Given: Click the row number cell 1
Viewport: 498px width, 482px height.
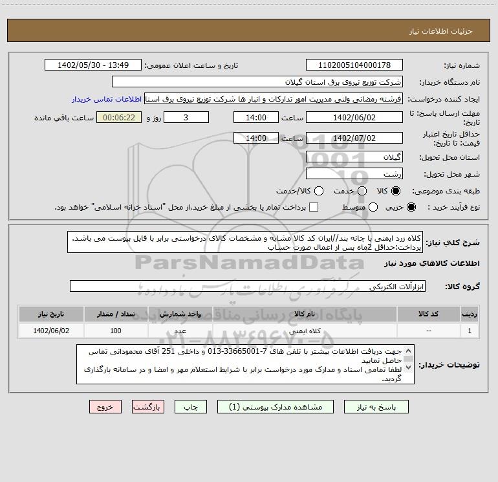Looking at the screenshot, I should pos(470,331).
